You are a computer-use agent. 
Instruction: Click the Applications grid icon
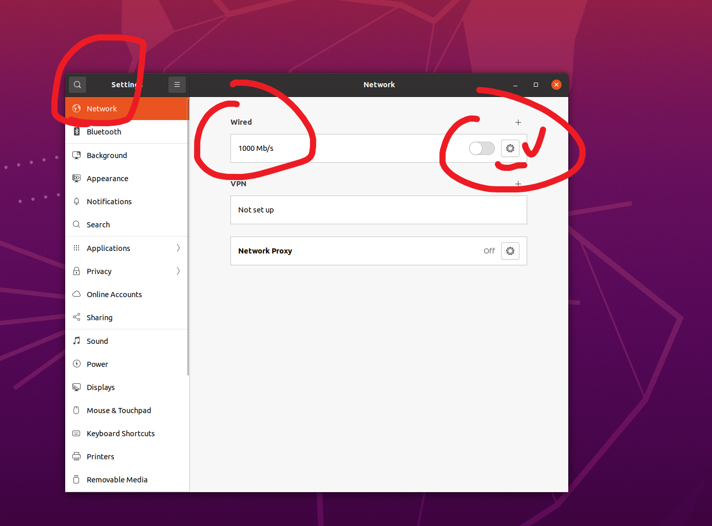pyautogui.click(x=76, y=248)
